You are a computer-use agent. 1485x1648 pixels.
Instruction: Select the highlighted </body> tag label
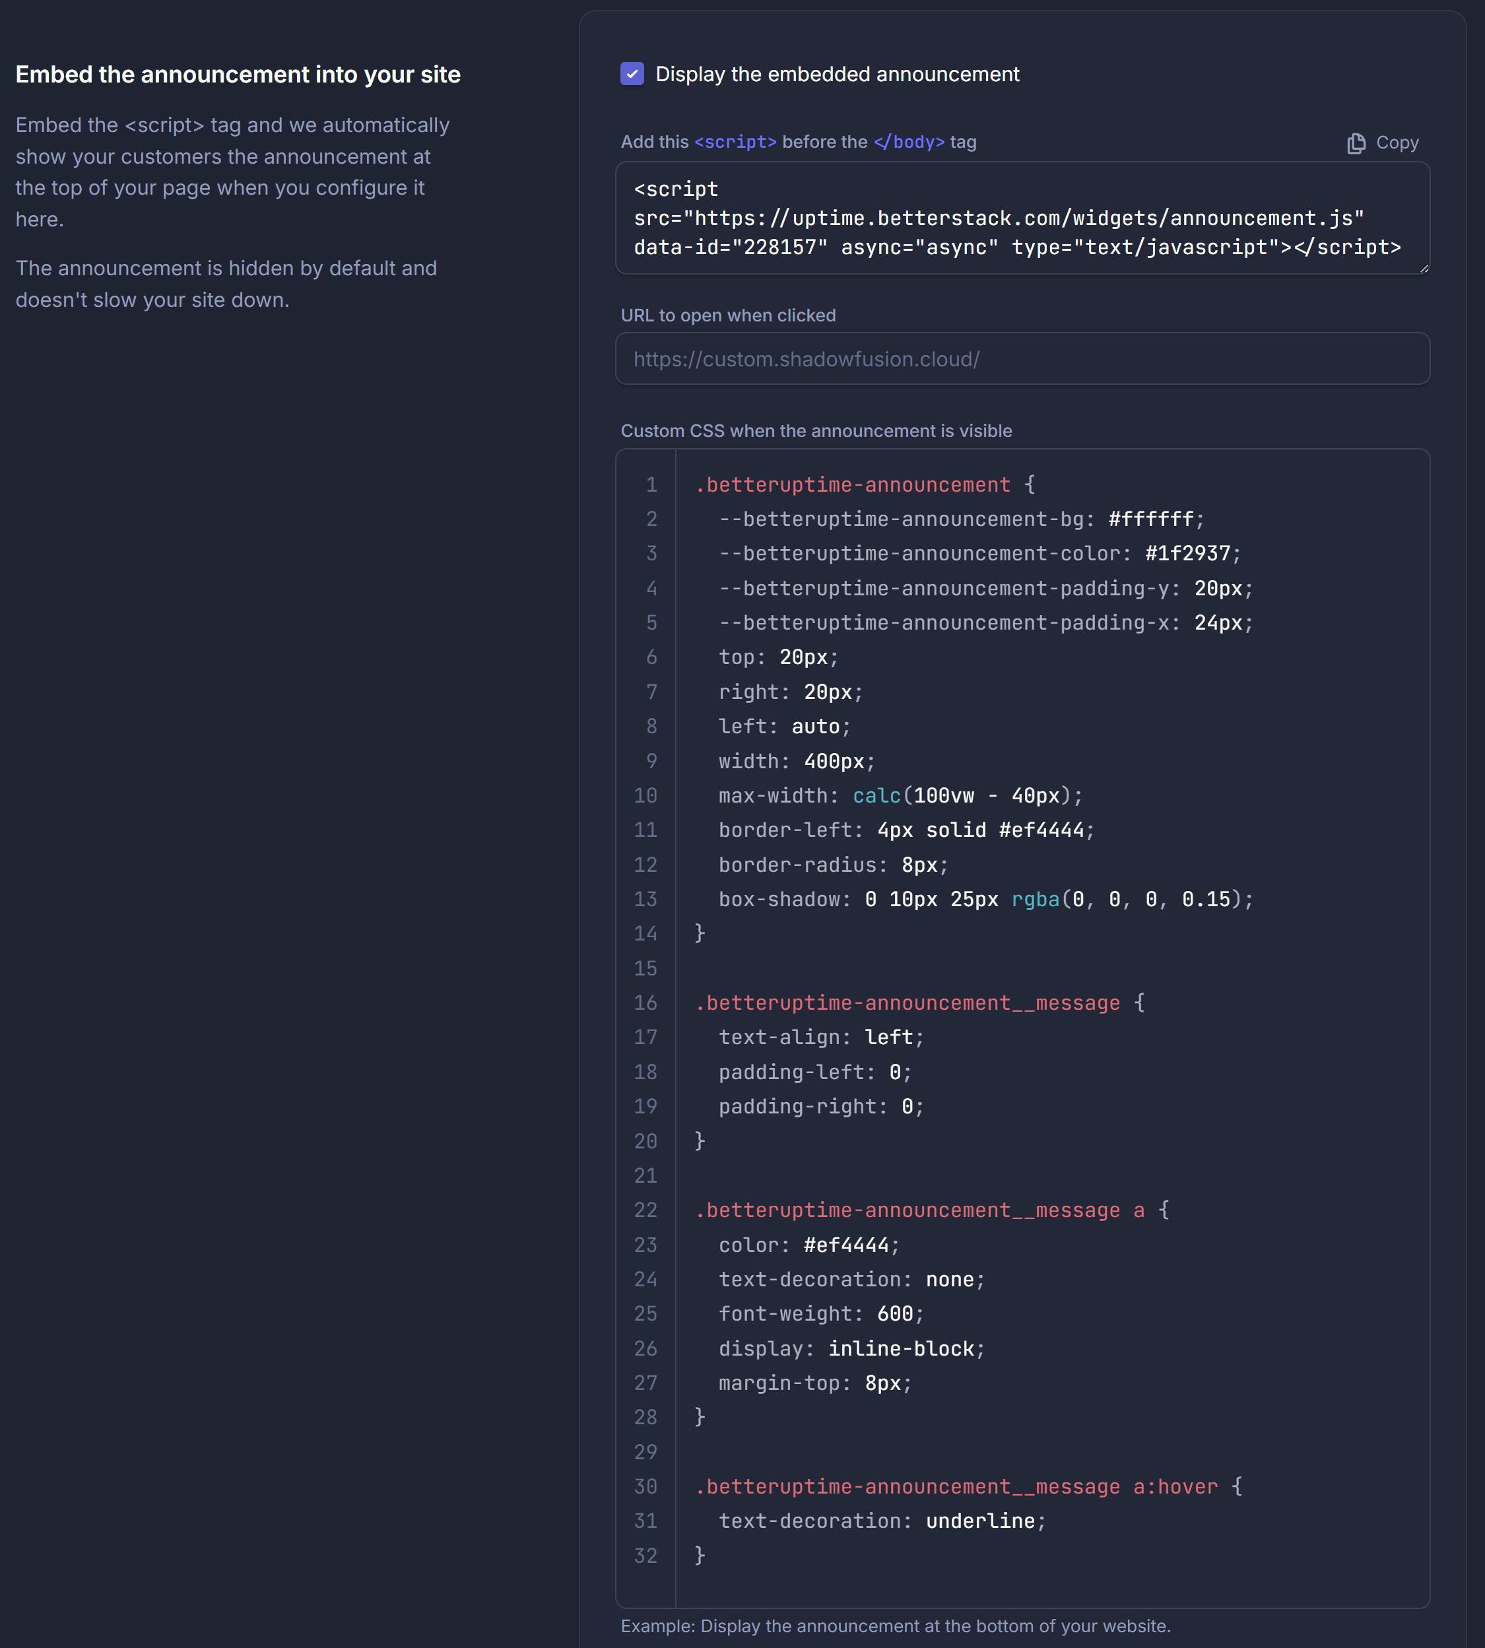(x=908, y=141)
